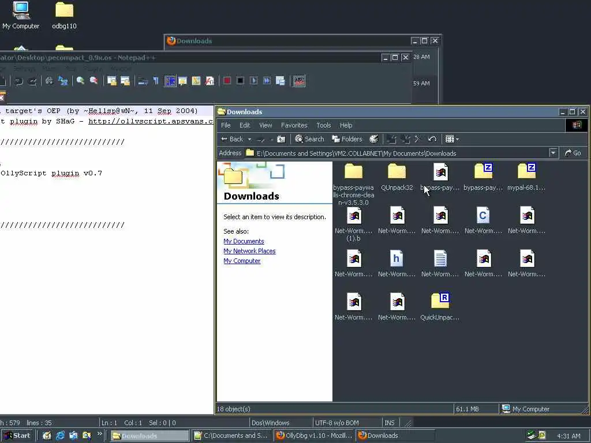Click the Forward arrow in explorer toolbar
Viewport: 591px width, 443px height.
tap(261, 140)
